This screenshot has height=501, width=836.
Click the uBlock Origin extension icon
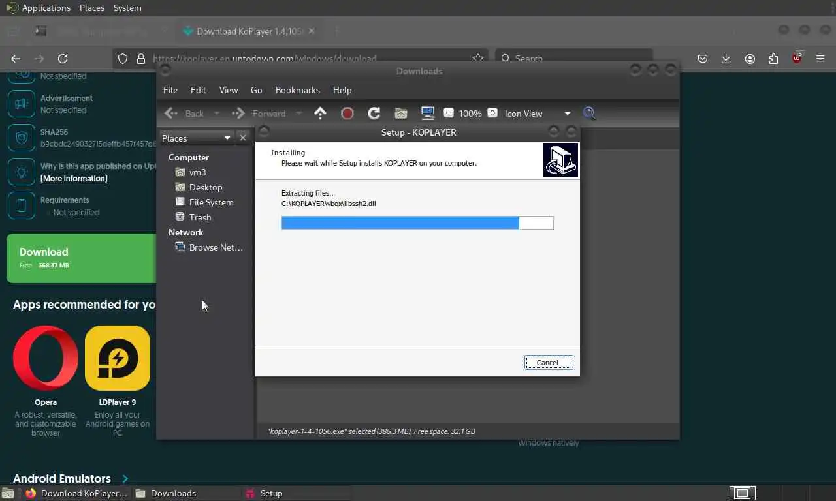(797, 58)
